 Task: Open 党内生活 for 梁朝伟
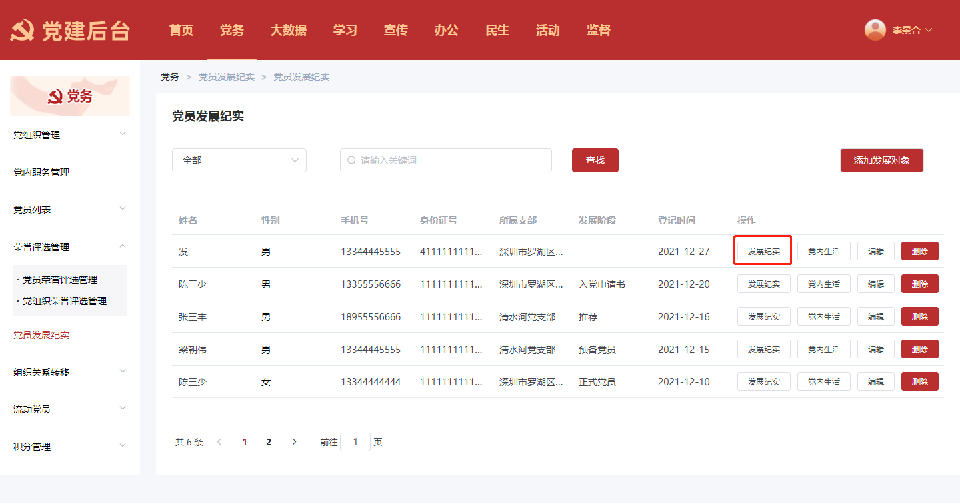click(823, 349)
